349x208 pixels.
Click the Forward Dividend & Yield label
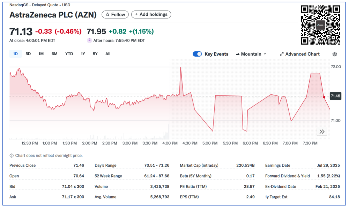(287, 176)
